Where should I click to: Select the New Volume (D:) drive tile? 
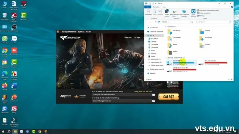pos(213,63)
